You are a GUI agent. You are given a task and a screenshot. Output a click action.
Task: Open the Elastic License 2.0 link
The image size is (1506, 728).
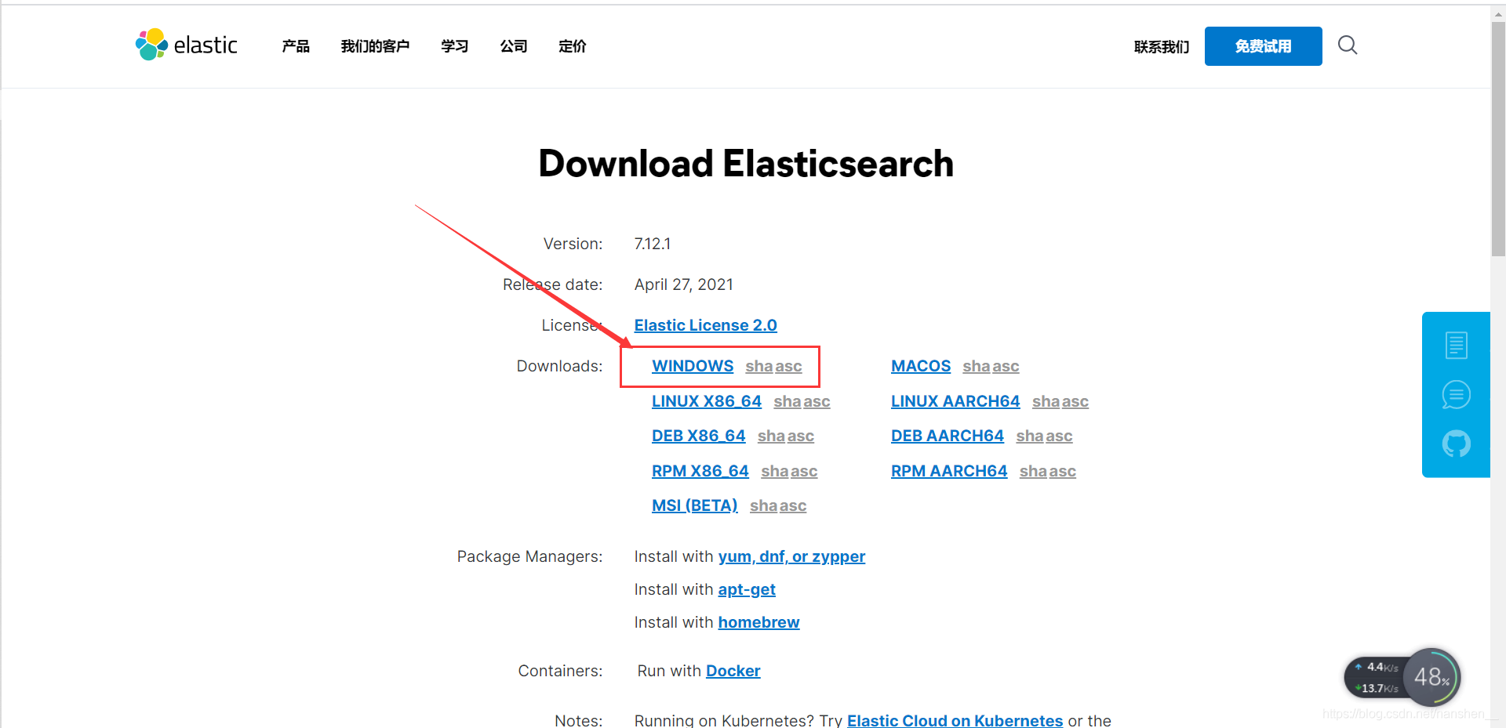coord(706,325)
